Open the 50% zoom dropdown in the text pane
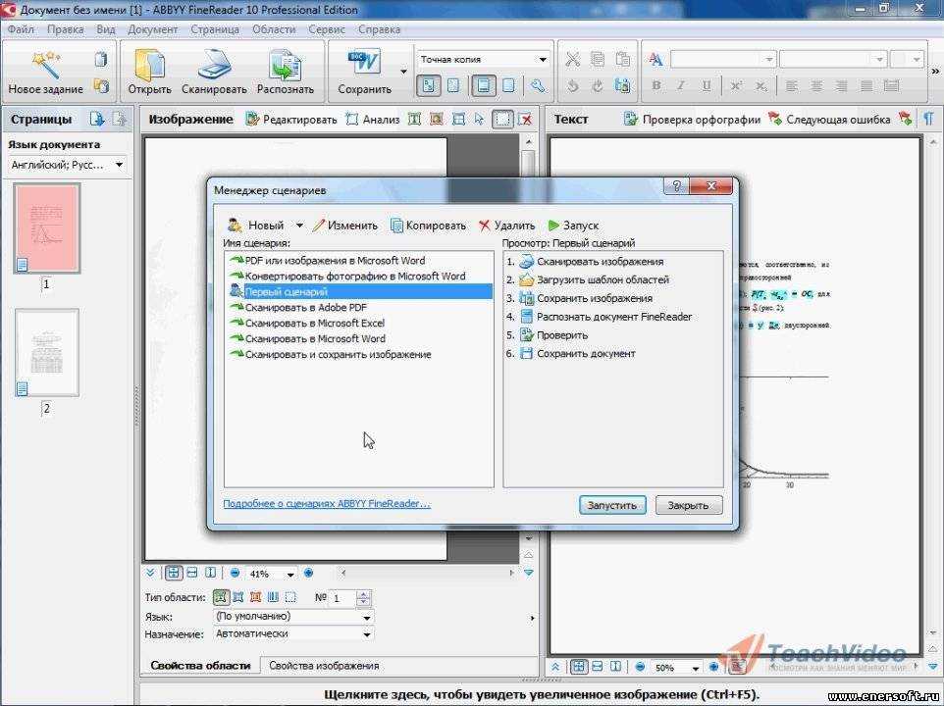 pos(696,668)
